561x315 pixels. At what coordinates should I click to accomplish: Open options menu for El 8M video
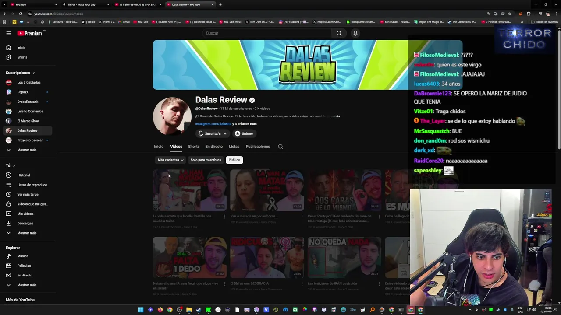click(302, 283)
